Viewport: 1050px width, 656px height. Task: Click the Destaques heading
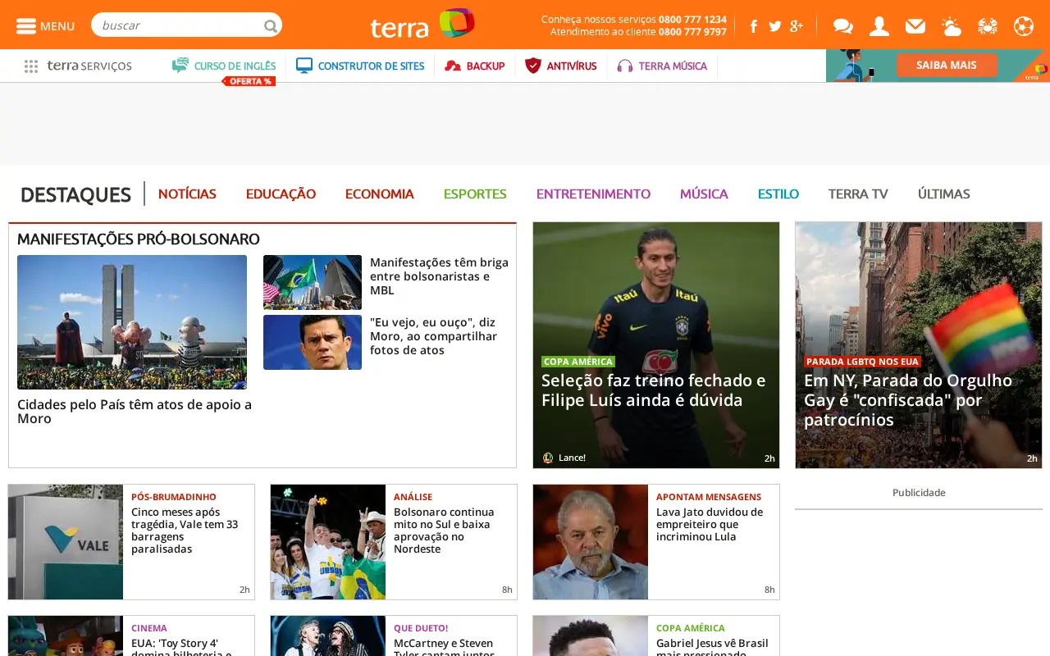click(x=75, y=195)
